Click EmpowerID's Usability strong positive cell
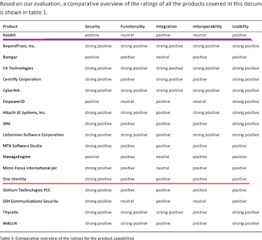The image size is (262, 240). click(246, 102)
